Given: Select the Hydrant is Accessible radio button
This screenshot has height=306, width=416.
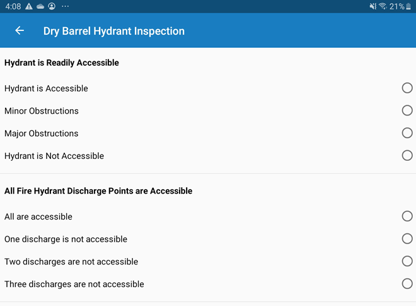Looking at the screenshot, I should point(407,88).
